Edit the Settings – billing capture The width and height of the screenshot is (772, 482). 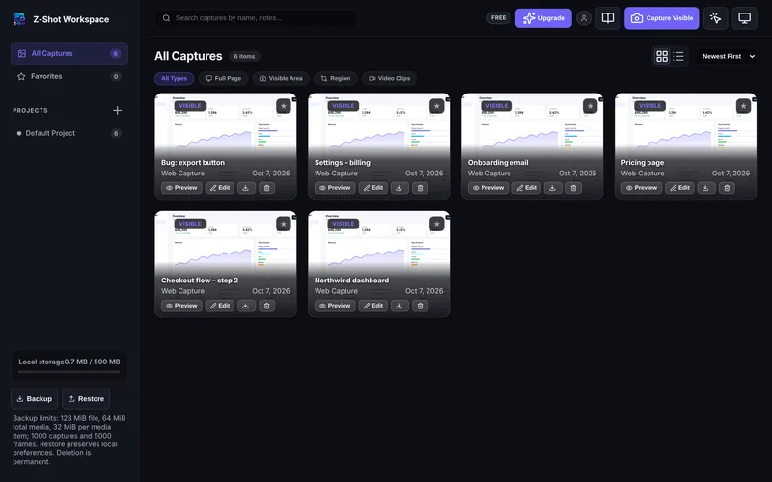(x=373, y=188)
